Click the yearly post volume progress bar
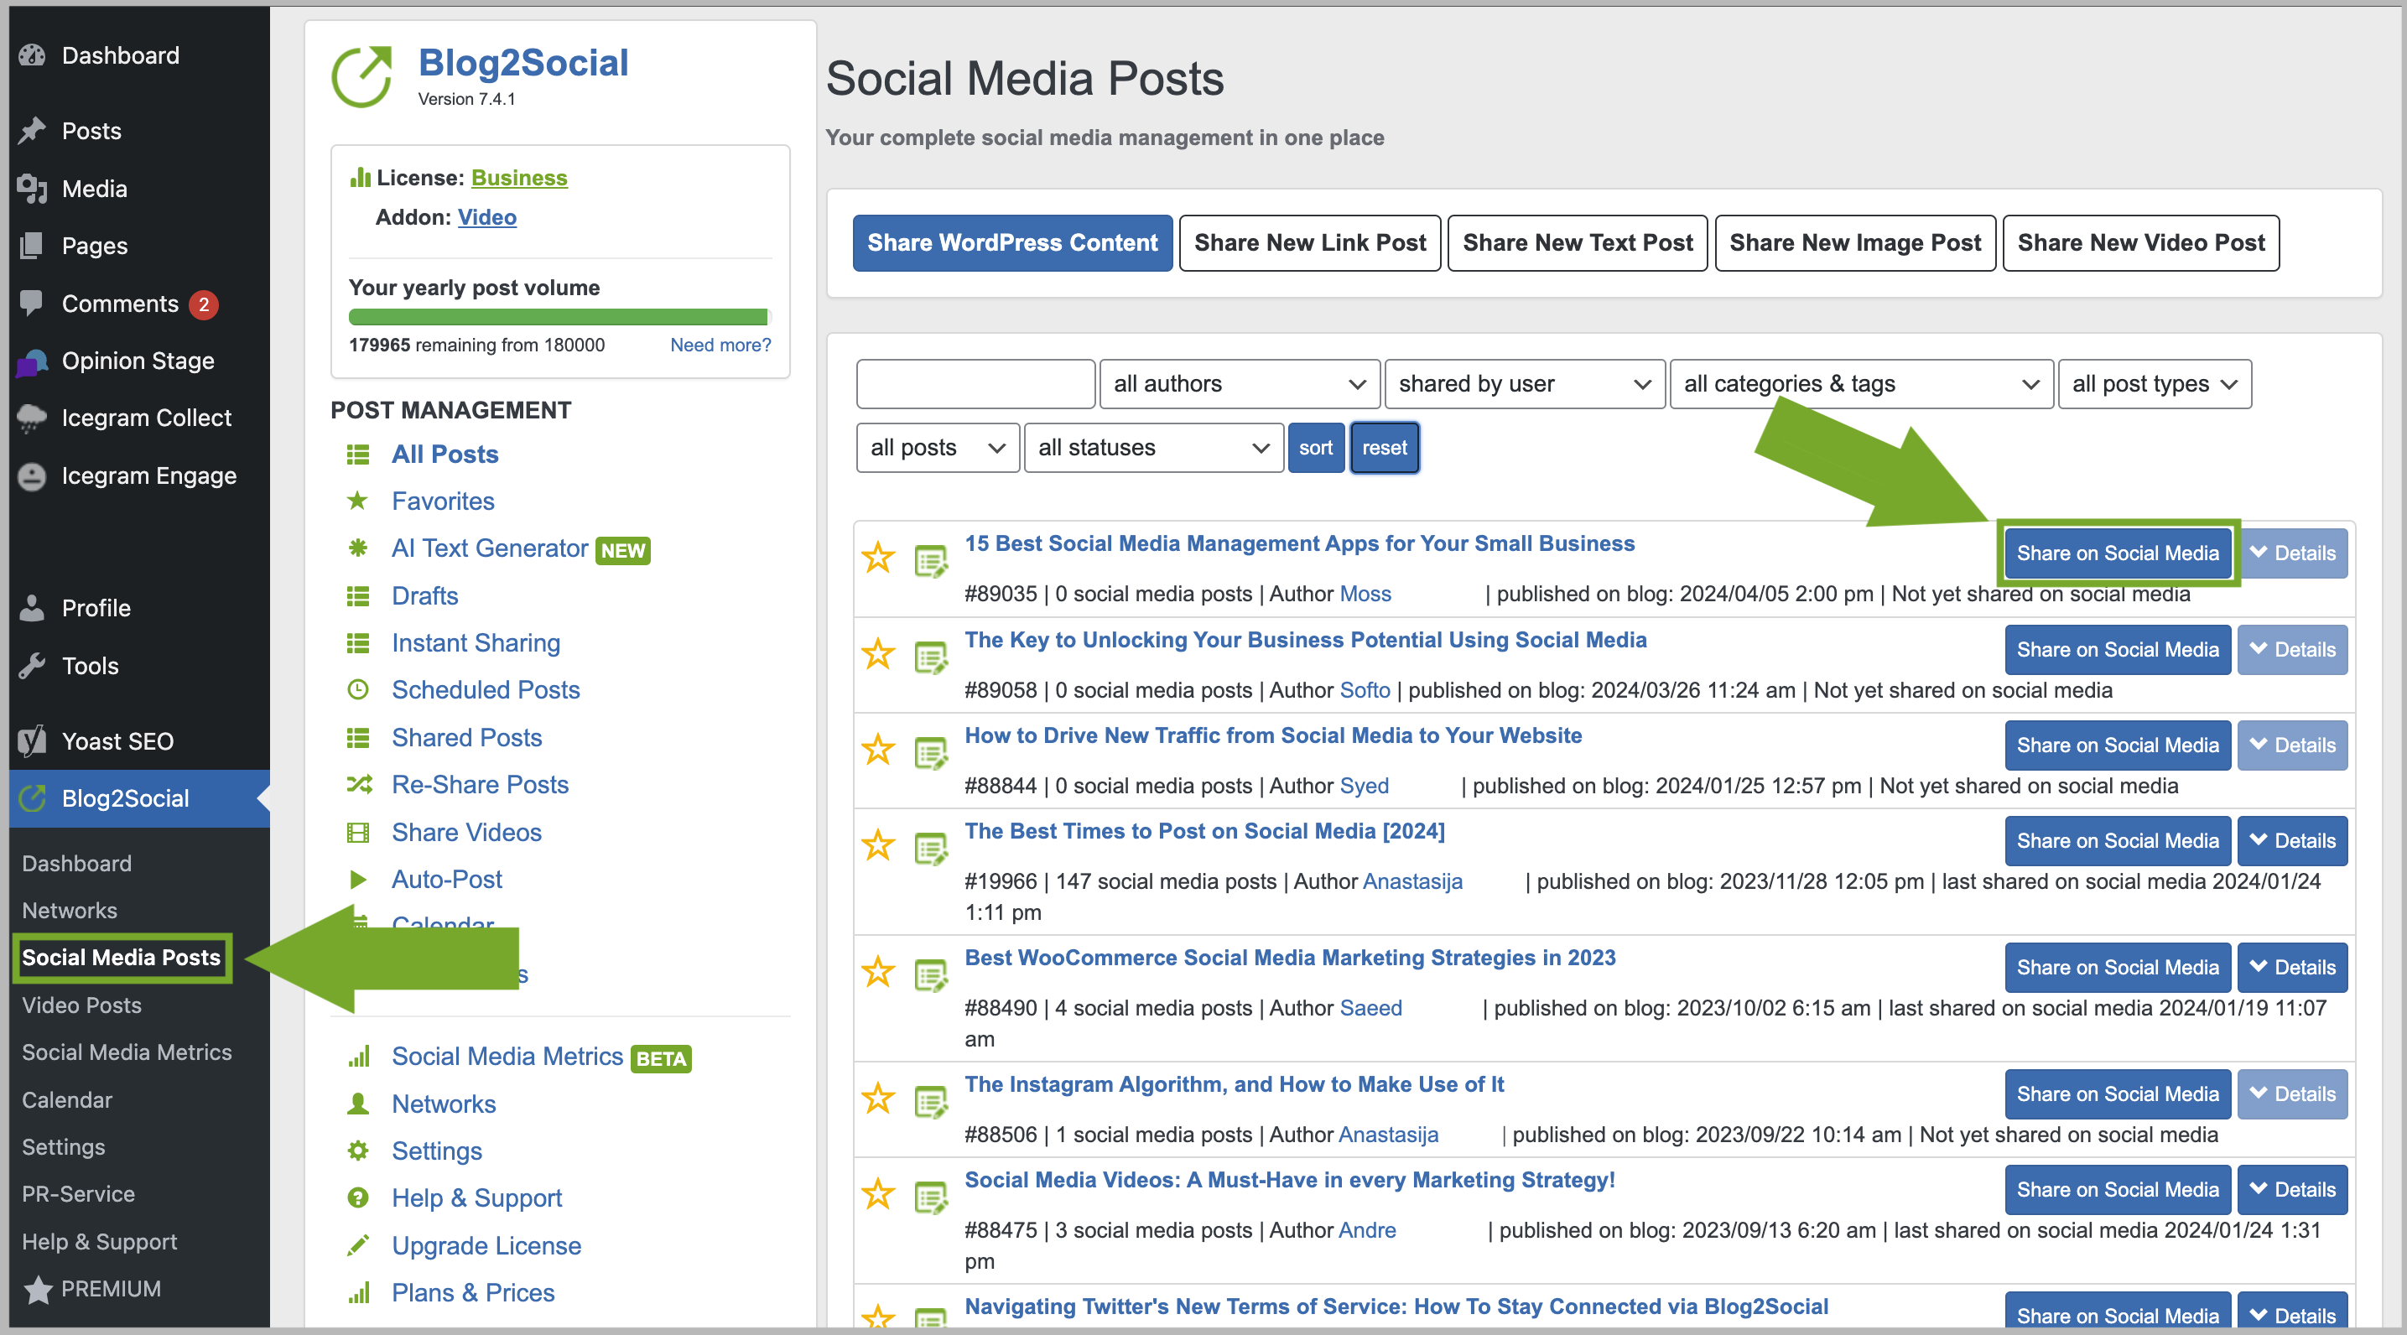2407x1335 pixels. [x=558, y=317]
